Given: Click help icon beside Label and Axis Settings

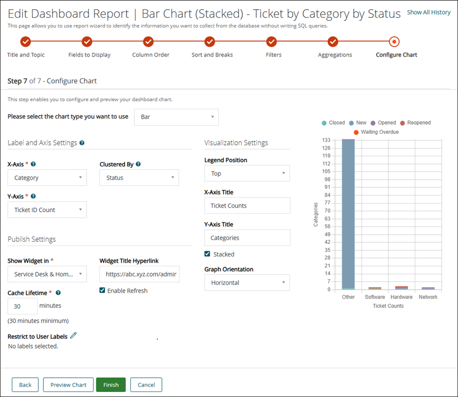Looking at the screenshot, I should pyautogui.click(x=82, y=143).
